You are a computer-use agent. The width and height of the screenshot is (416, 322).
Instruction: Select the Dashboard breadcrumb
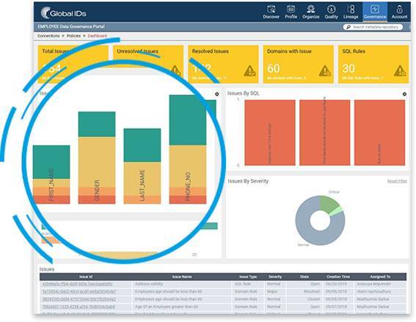tap(97, 35)
